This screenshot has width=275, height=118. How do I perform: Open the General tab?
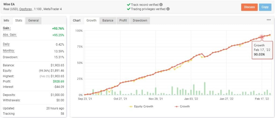click(33, 20)
